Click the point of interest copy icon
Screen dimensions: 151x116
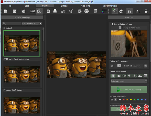click(146, 66)
